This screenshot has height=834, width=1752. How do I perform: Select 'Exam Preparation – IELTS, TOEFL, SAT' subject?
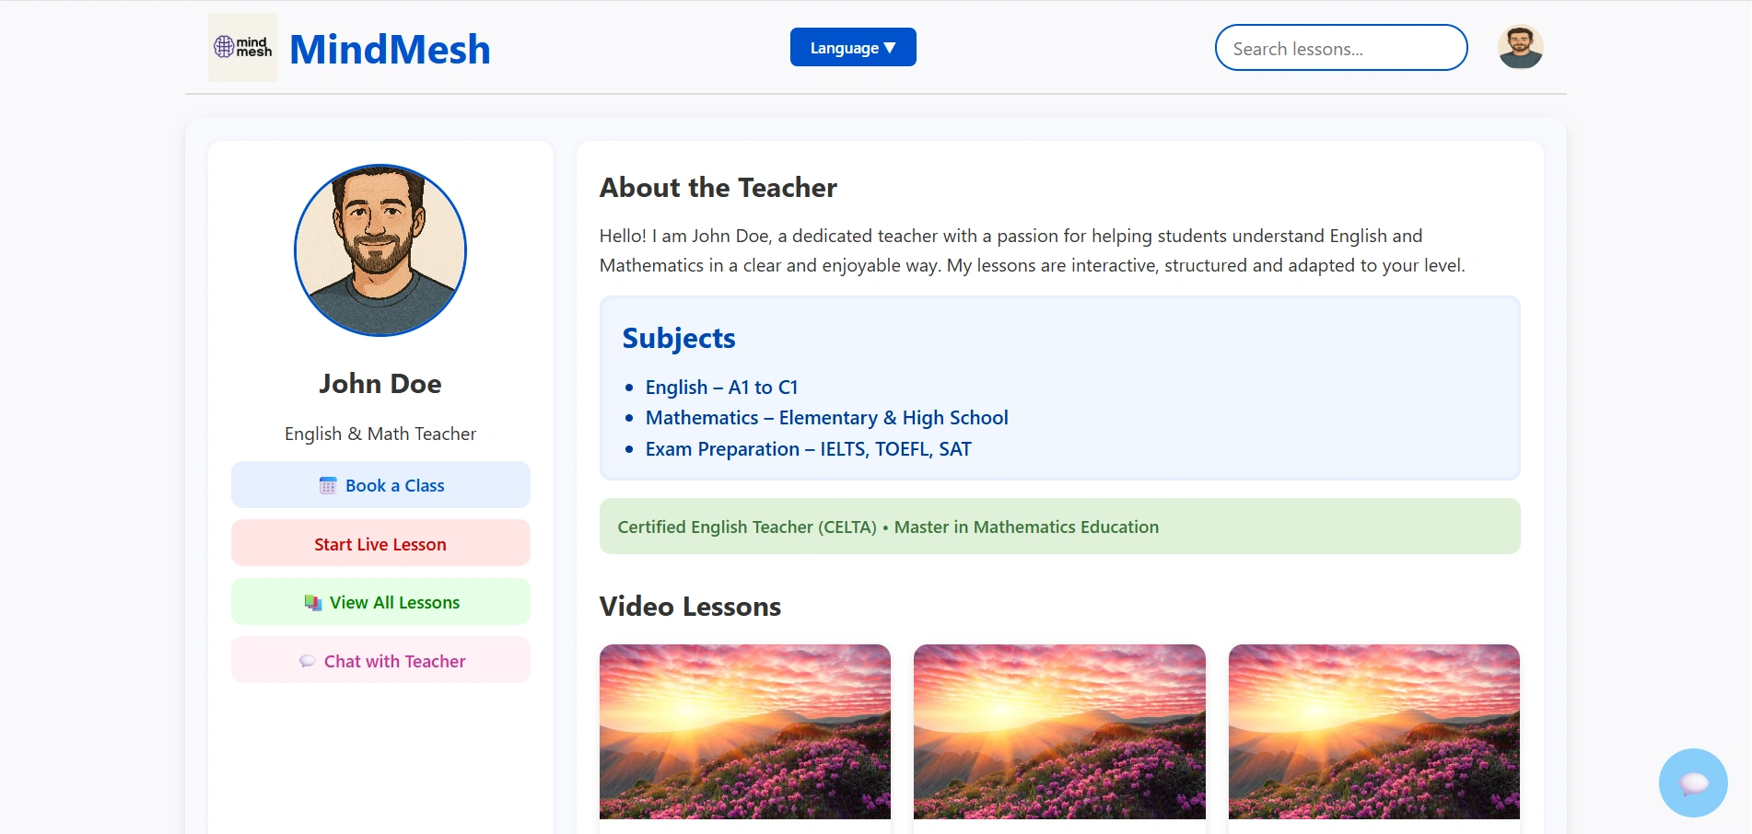click(x=809, y=449)
